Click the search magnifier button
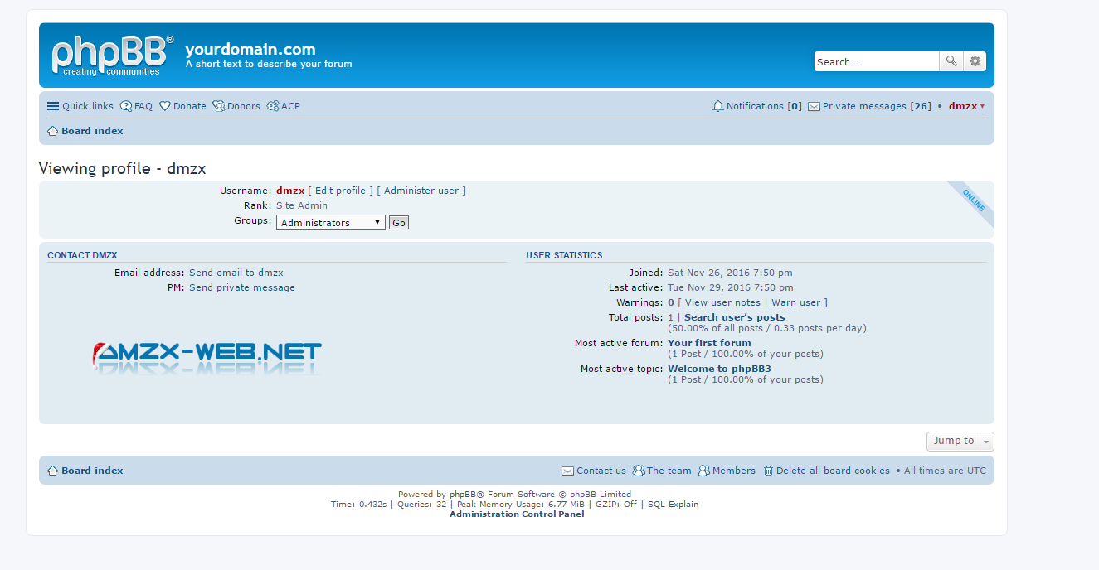1099x570 pixels. click(951, 61)
